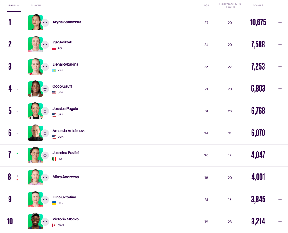Open the plus expander for Victoria Mboko
Screen dimensions: 288x233
click(280, 221)
